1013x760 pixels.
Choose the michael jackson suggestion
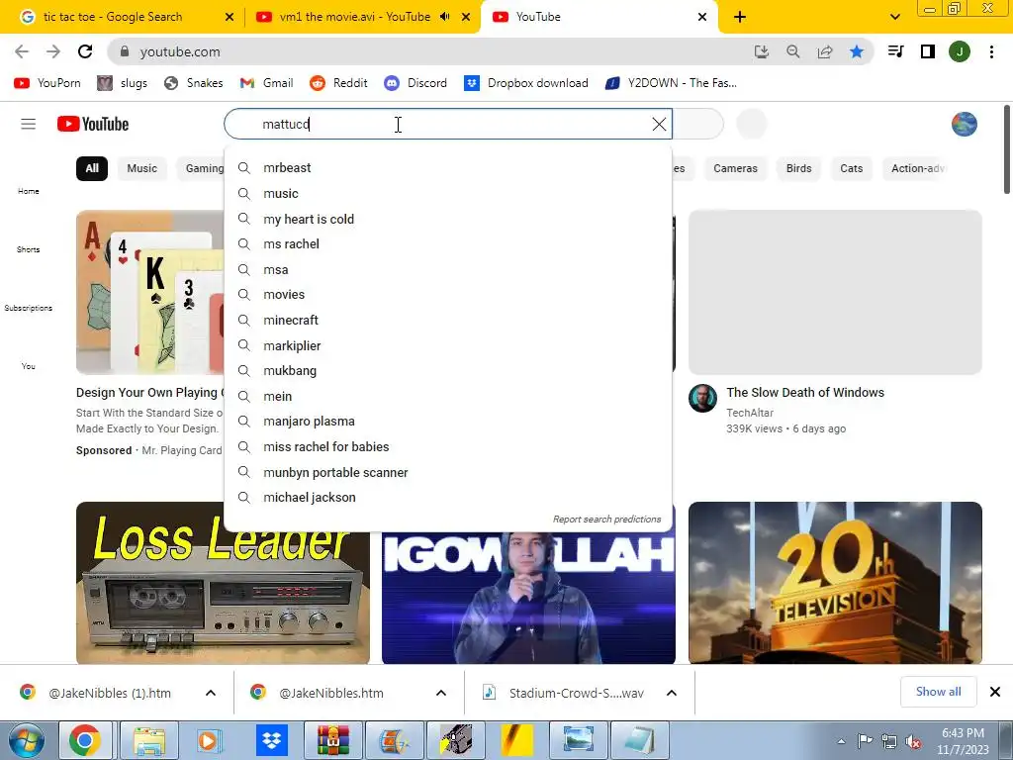[x=448, y=497]
